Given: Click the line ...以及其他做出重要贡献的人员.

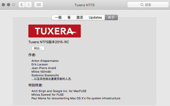Looking at the screenshot, I should coord(52,79).
